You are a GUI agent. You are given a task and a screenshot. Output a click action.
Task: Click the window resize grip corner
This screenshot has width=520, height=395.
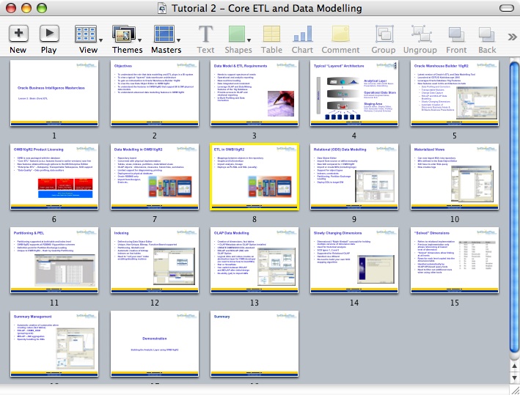[x=514, y=390]
